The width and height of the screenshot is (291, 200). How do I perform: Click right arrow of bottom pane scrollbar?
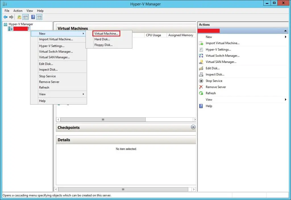tap(194, 189)
